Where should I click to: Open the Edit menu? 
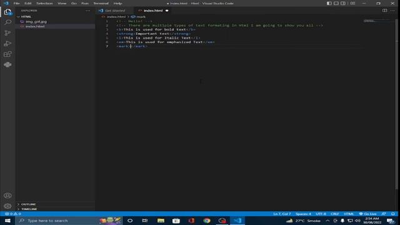tap(27, 3)
